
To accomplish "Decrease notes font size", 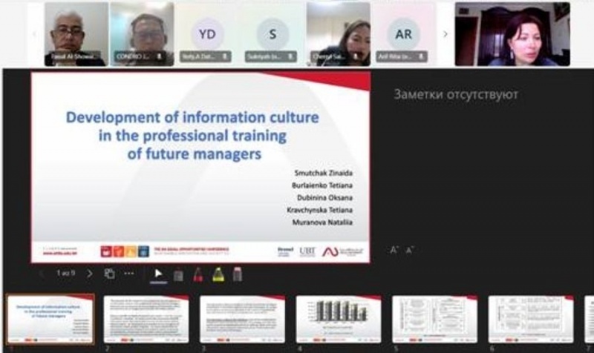I will click(x=410, y=250).
